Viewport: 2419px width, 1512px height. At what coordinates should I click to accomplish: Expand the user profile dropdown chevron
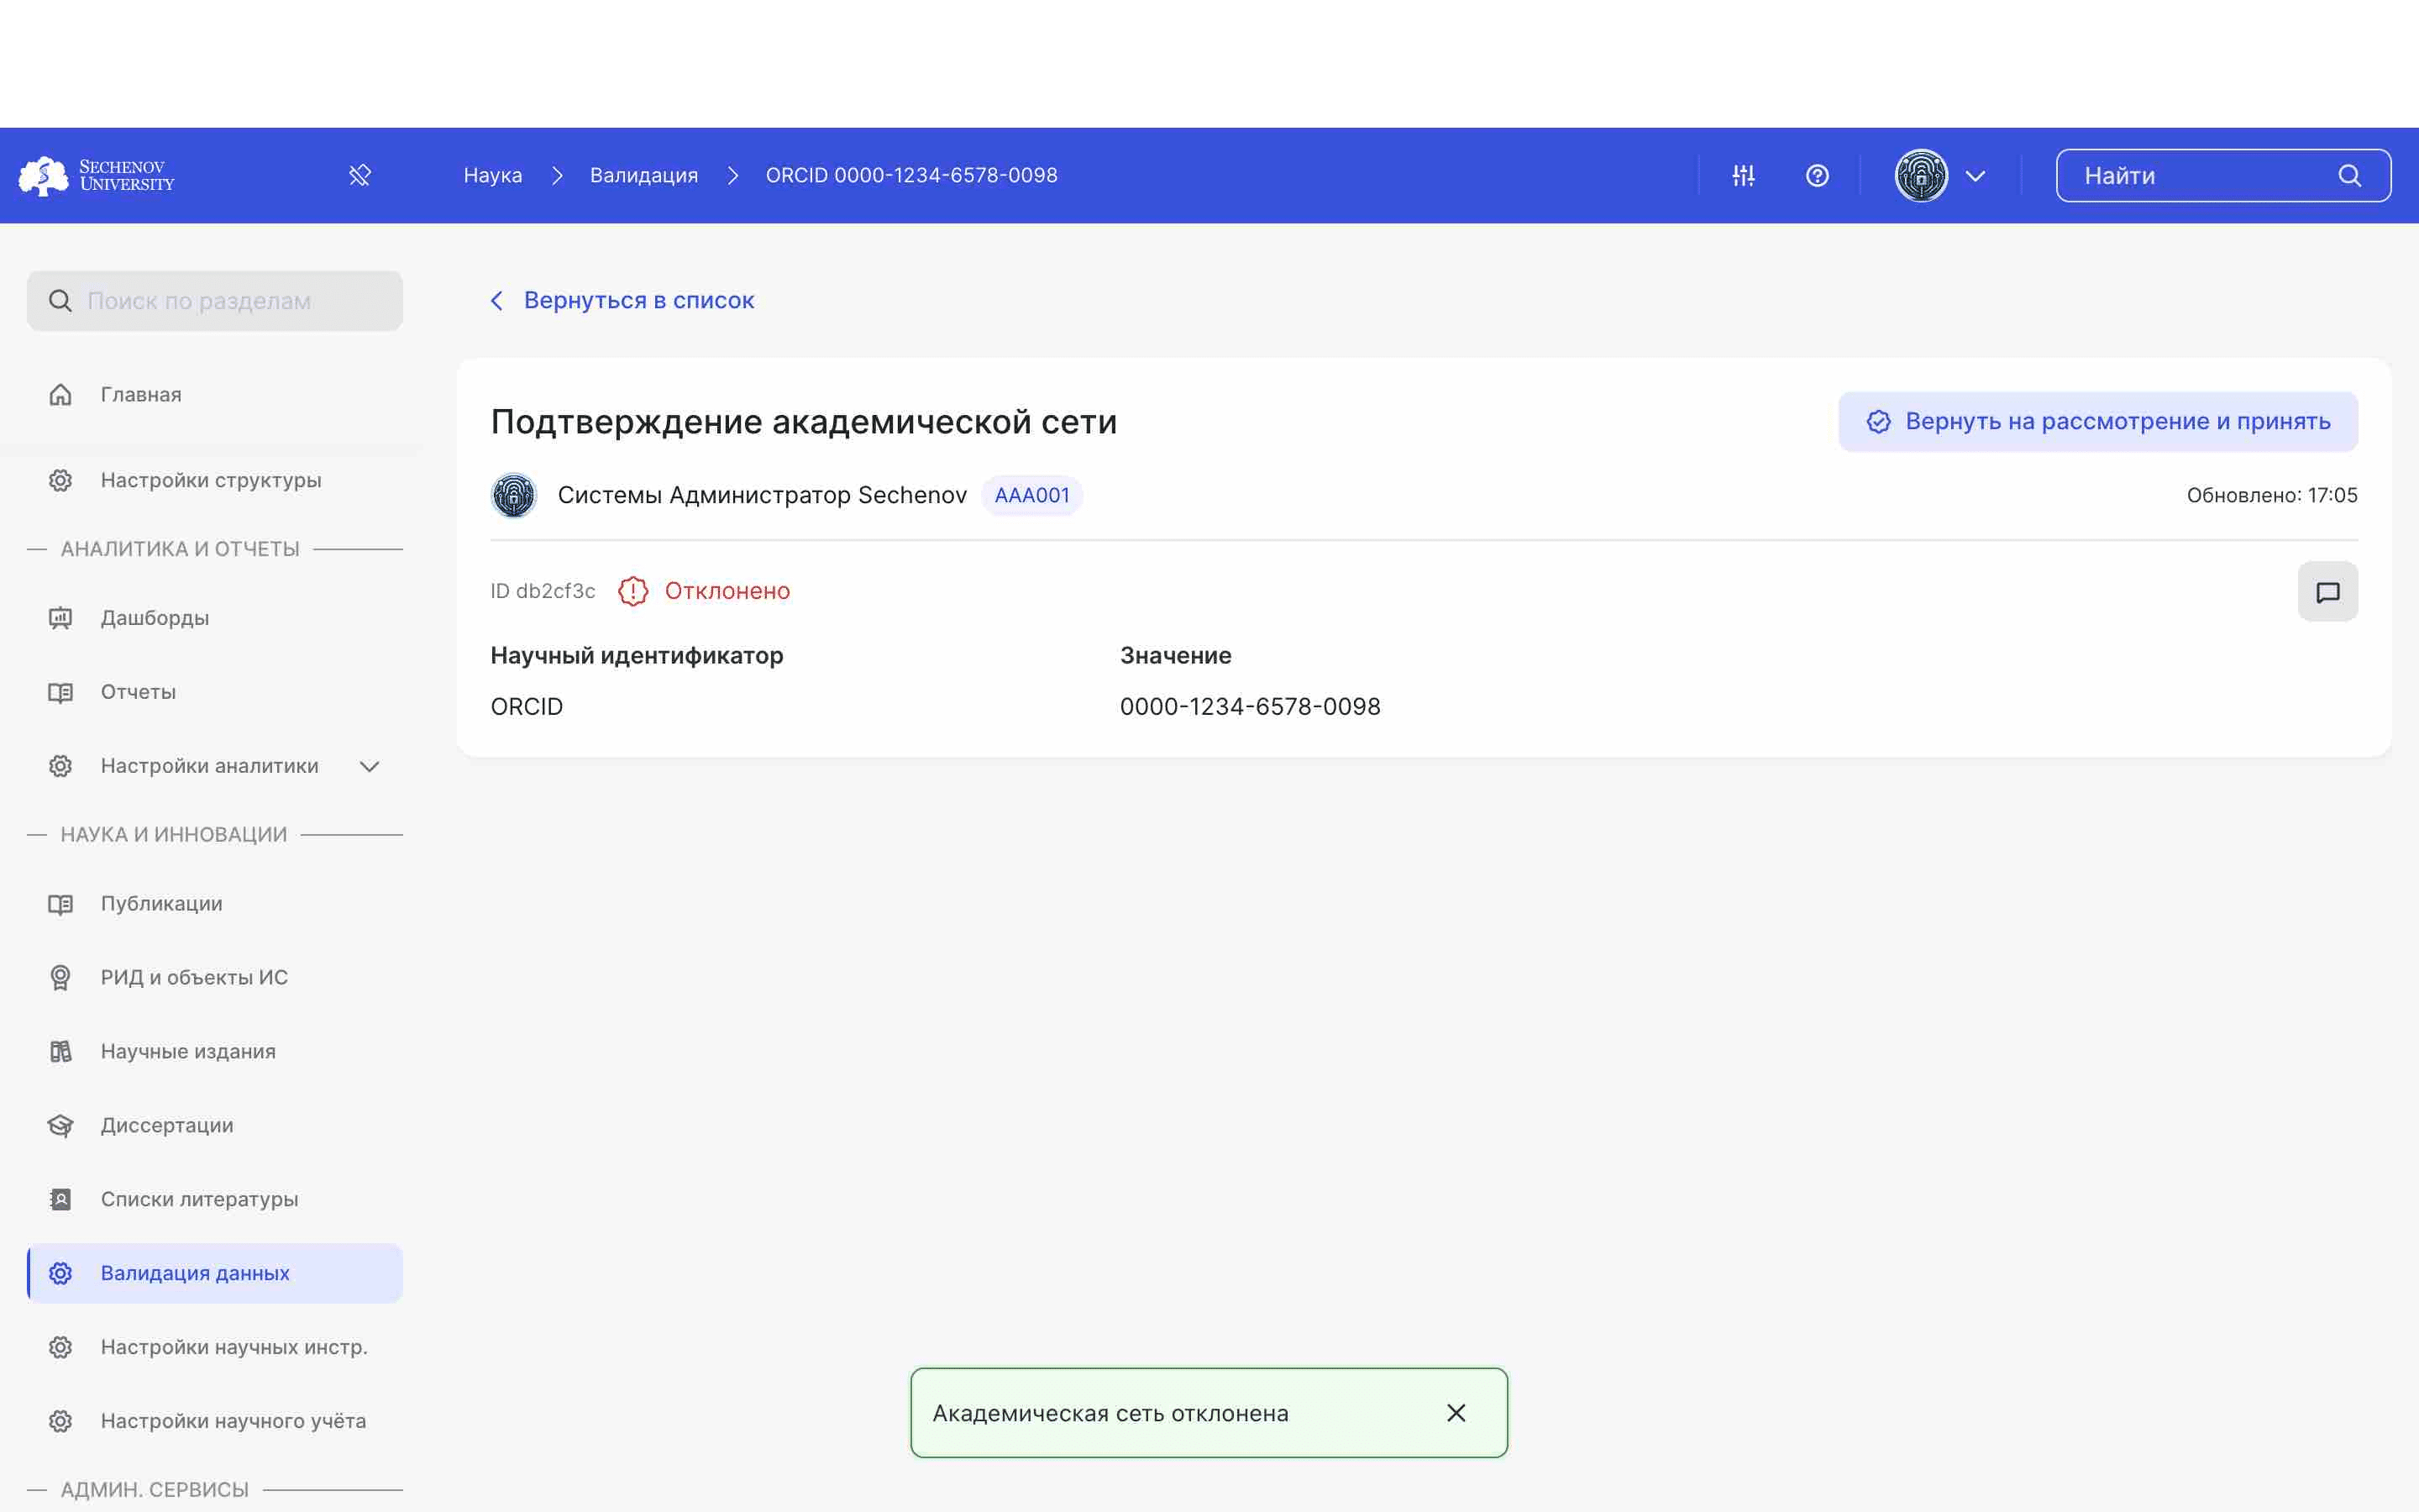(x=1976, y=176)
